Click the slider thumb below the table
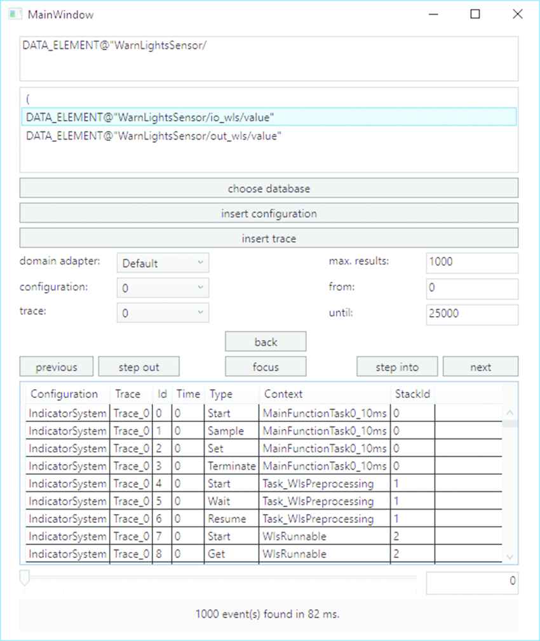The width and height of the screenshot is (540, 641). [x=24, y=578]
